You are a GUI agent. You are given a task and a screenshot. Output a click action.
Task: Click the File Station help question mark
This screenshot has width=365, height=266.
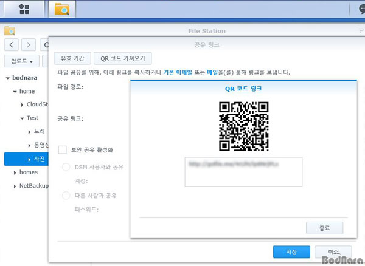click(361, 30)
